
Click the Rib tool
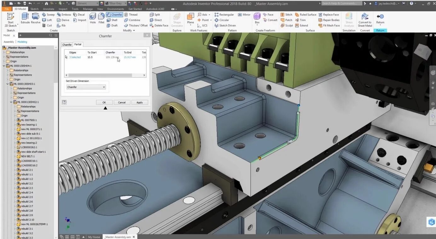click(x=61, y=26)
